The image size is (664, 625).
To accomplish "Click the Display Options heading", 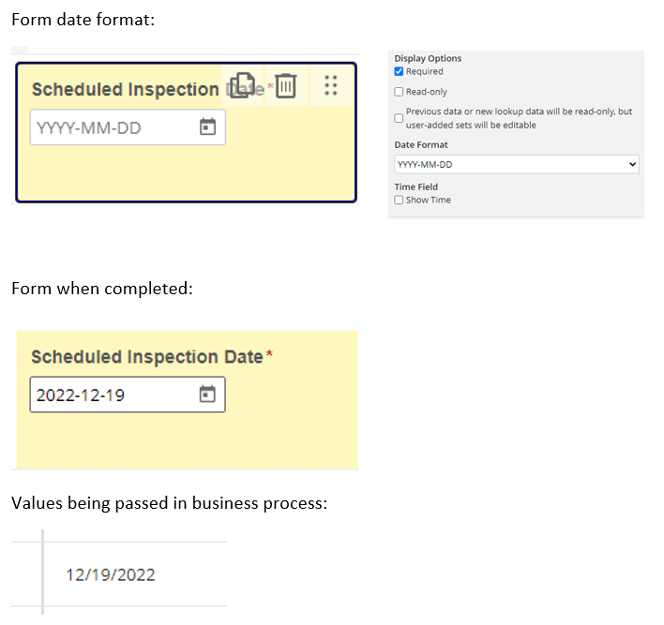I will (428, 58).
